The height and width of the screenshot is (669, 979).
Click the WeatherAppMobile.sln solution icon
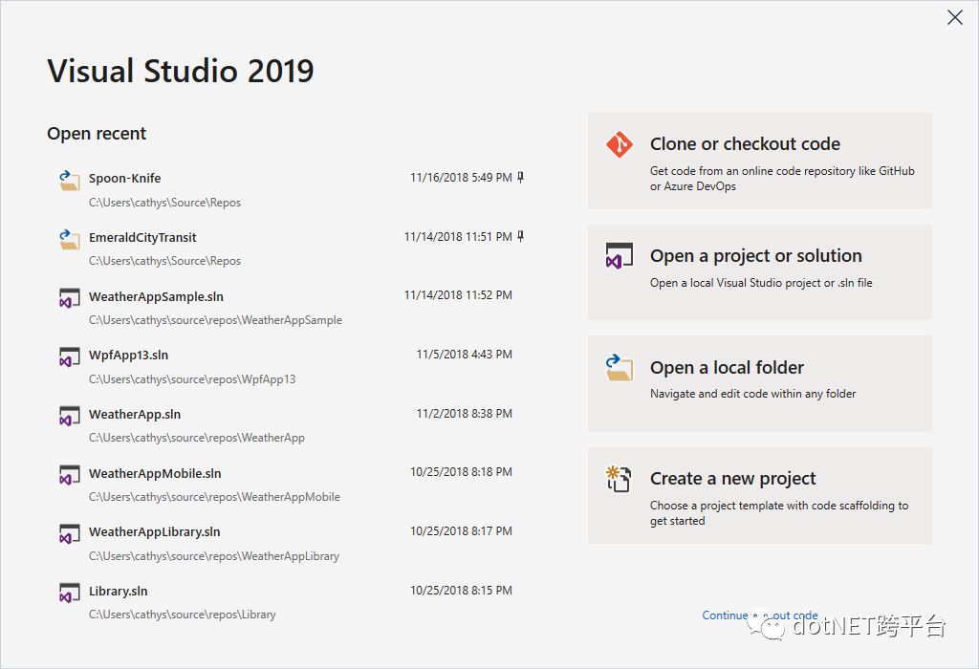tap(69, 475)
